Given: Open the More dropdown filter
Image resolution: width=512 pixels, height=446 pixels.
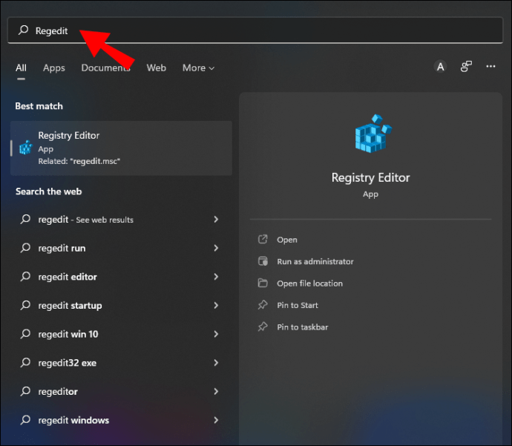Looking at the screenshot, I should [x=198, y=68].
